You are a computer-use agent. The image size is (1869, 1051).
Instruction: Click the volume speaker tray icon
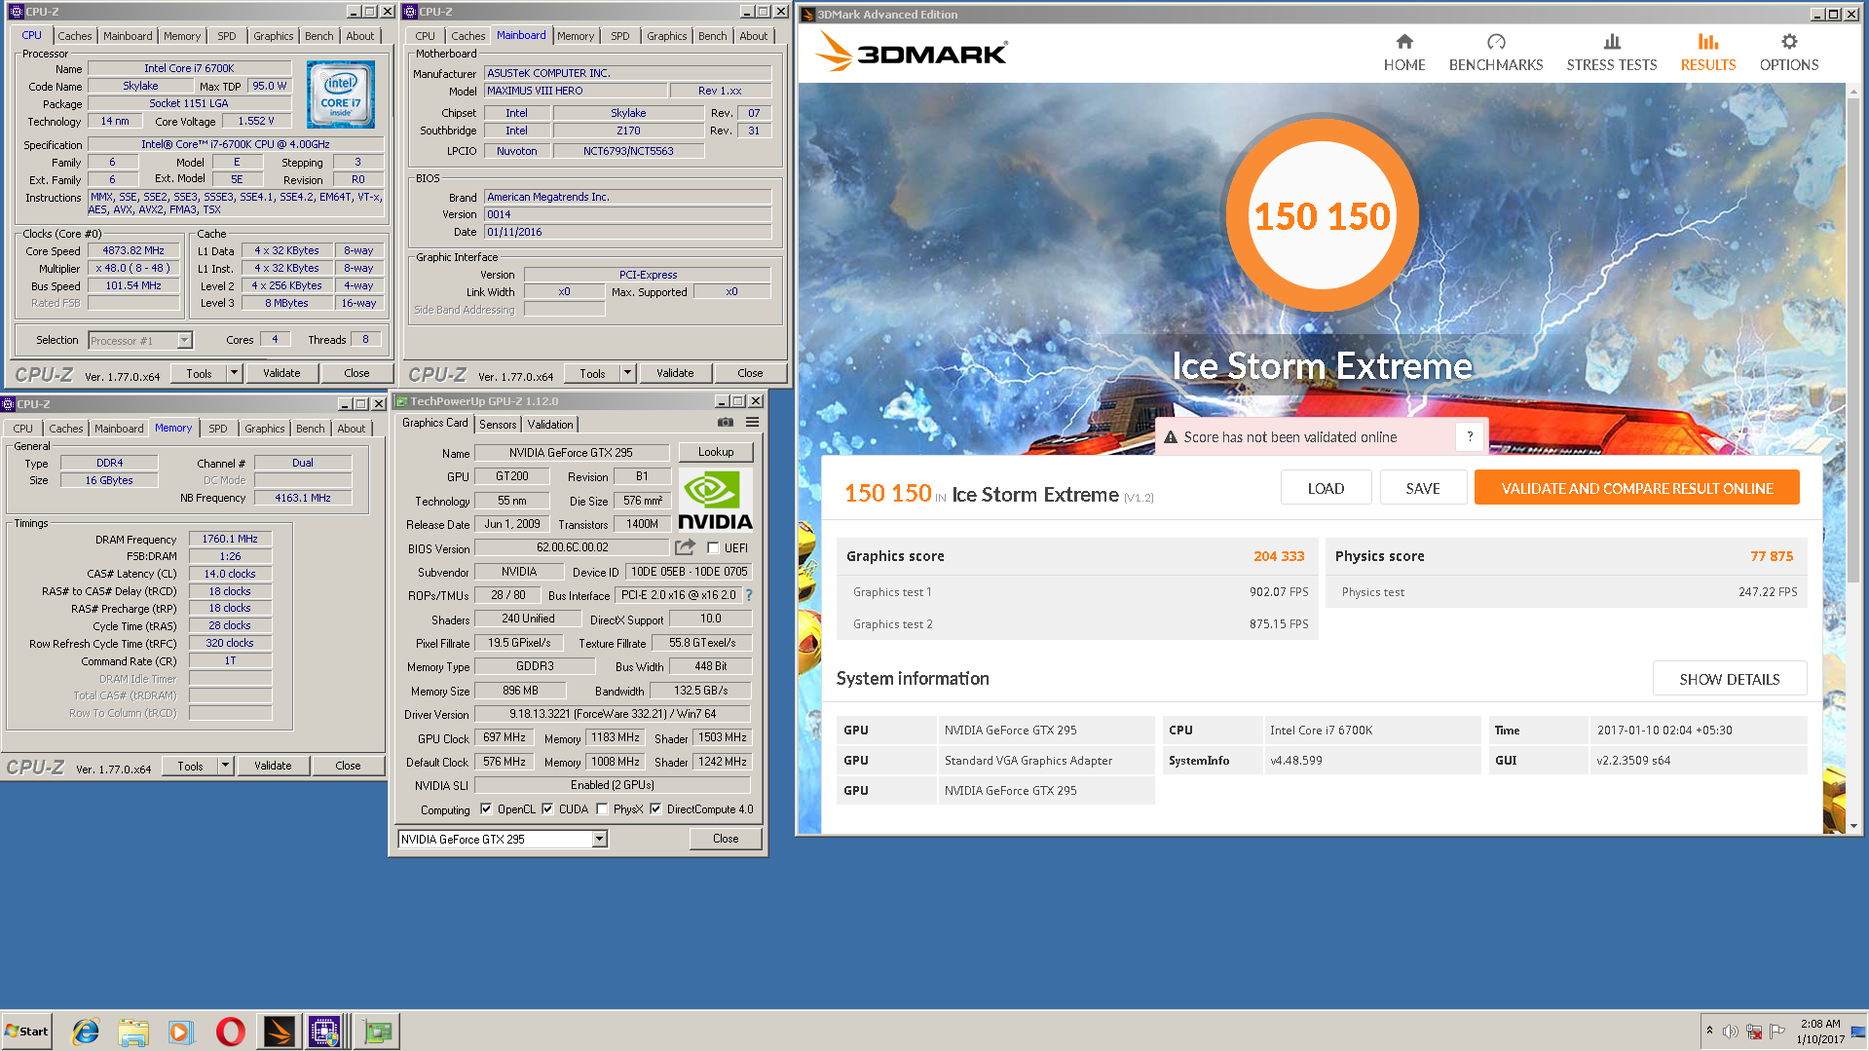click(x=1731, y=1032)
